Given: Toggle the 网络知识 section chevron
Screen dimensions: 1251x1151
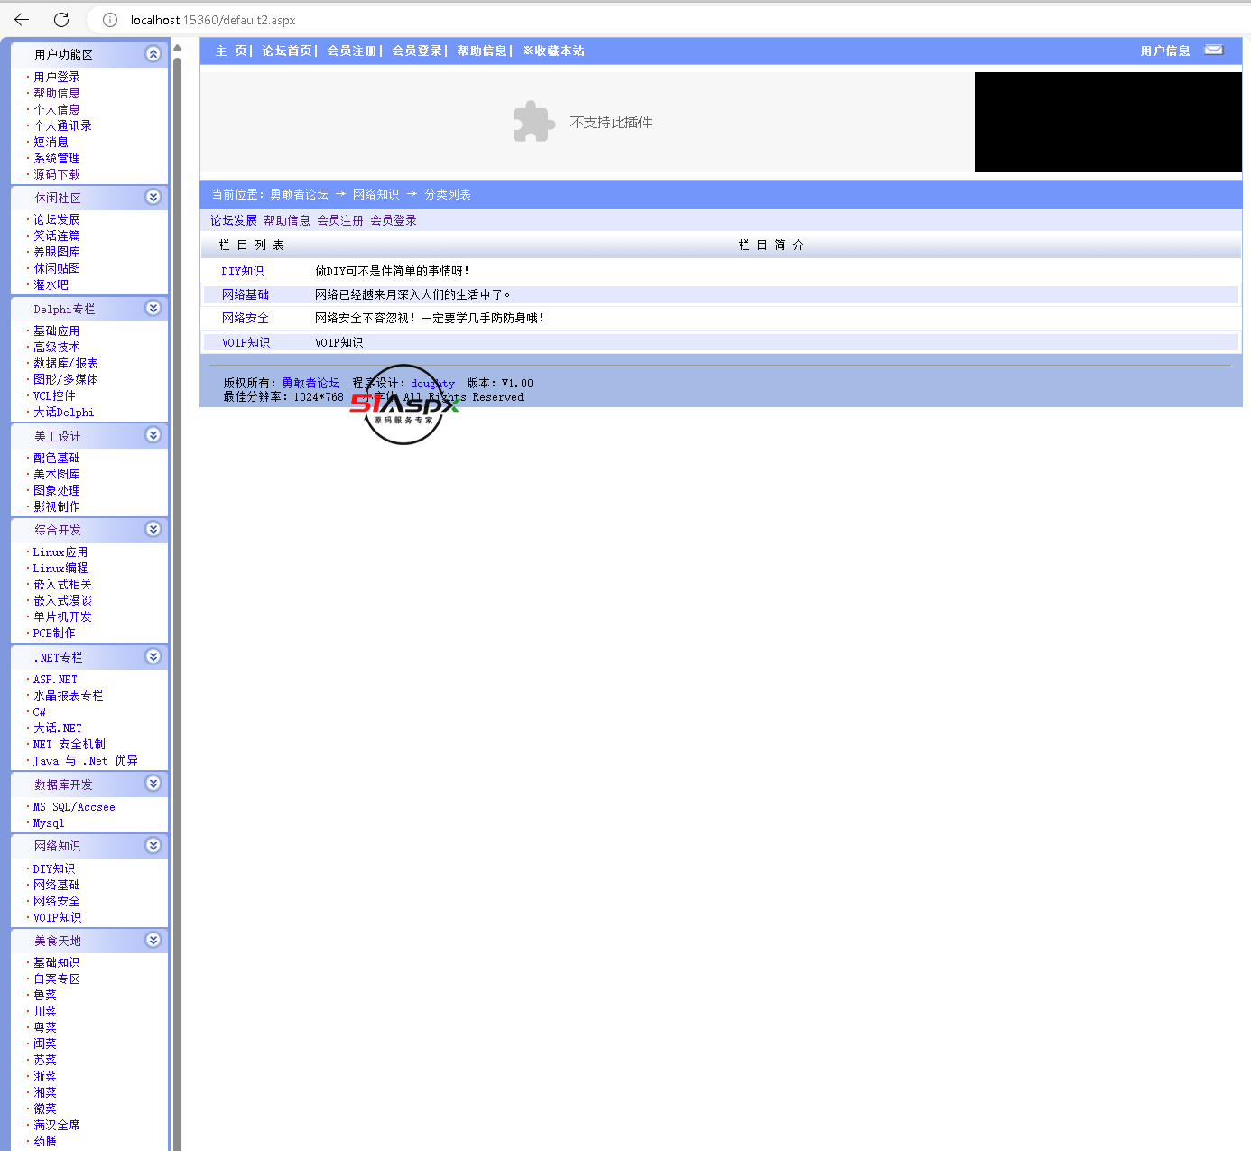Looking at the screenshot, I should coord(153,846).
